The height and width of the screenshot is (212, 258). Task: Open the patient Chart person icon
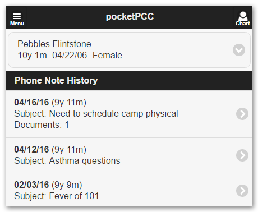coord(243,16)
